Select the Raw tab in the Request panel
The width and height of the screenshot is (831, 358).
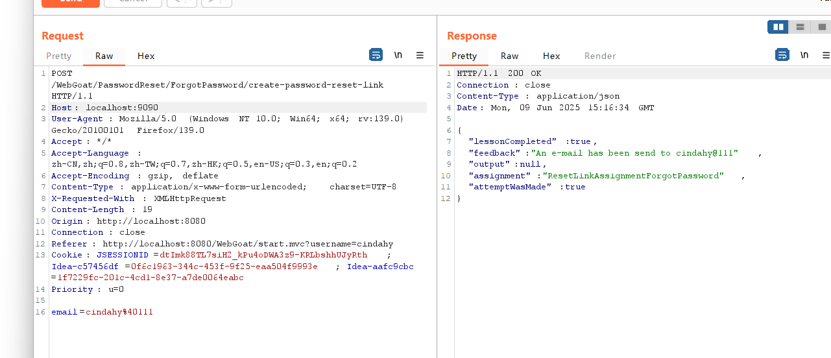click(104, 56)
